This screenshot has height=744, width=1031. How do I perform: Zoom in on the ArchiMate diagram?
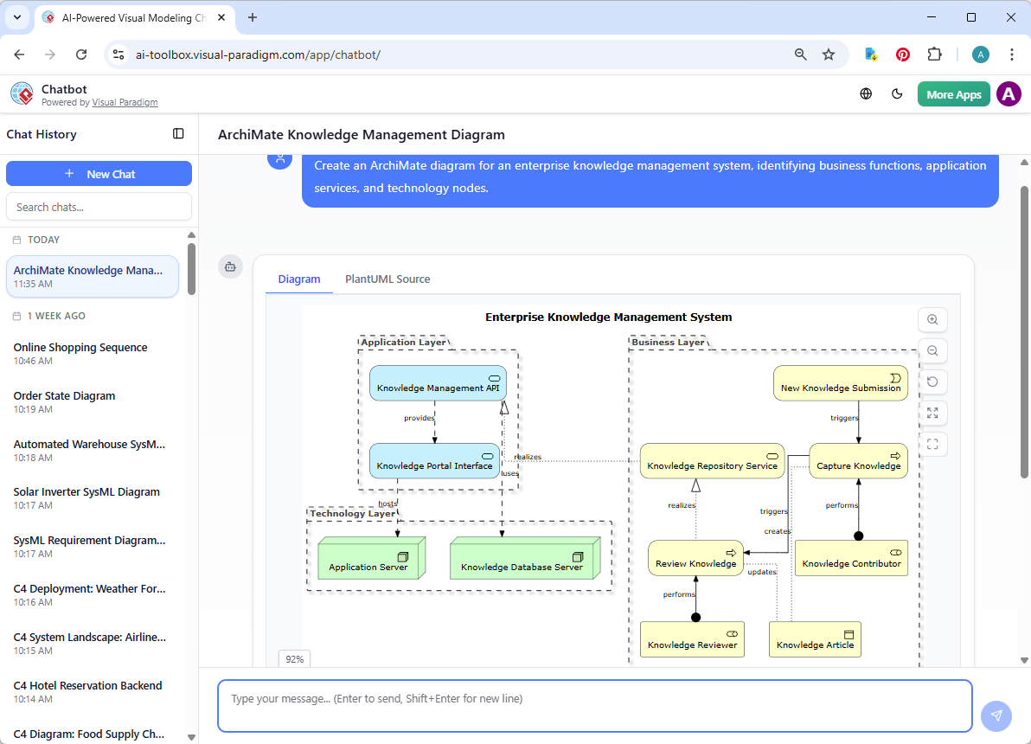(x=932, y=319)
